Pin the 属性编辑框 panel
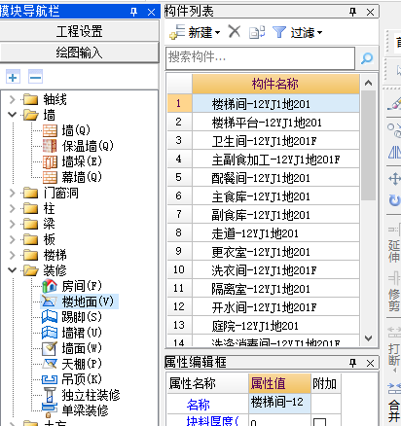The image size is (401, 426). (x=352, y=363)
